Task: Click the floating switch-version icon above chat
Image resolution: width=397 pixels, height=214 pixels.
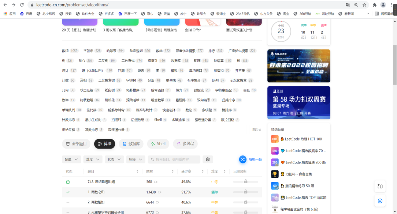Action: 380,186
